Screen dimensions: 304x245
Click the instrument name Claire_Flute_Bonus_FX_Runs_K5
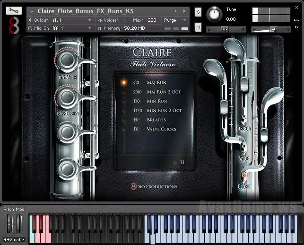(x=86, y=11)
